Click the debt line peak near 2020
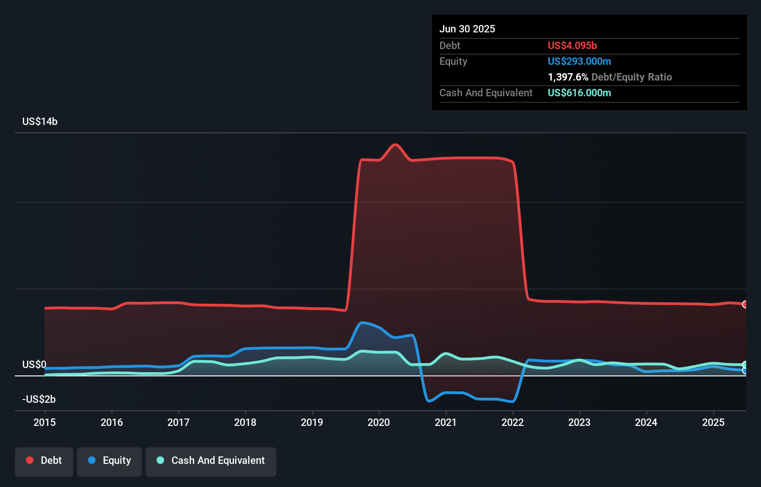The width and height of the screenshot is (761, 487). pyautogui.click(x=395, y=144)
